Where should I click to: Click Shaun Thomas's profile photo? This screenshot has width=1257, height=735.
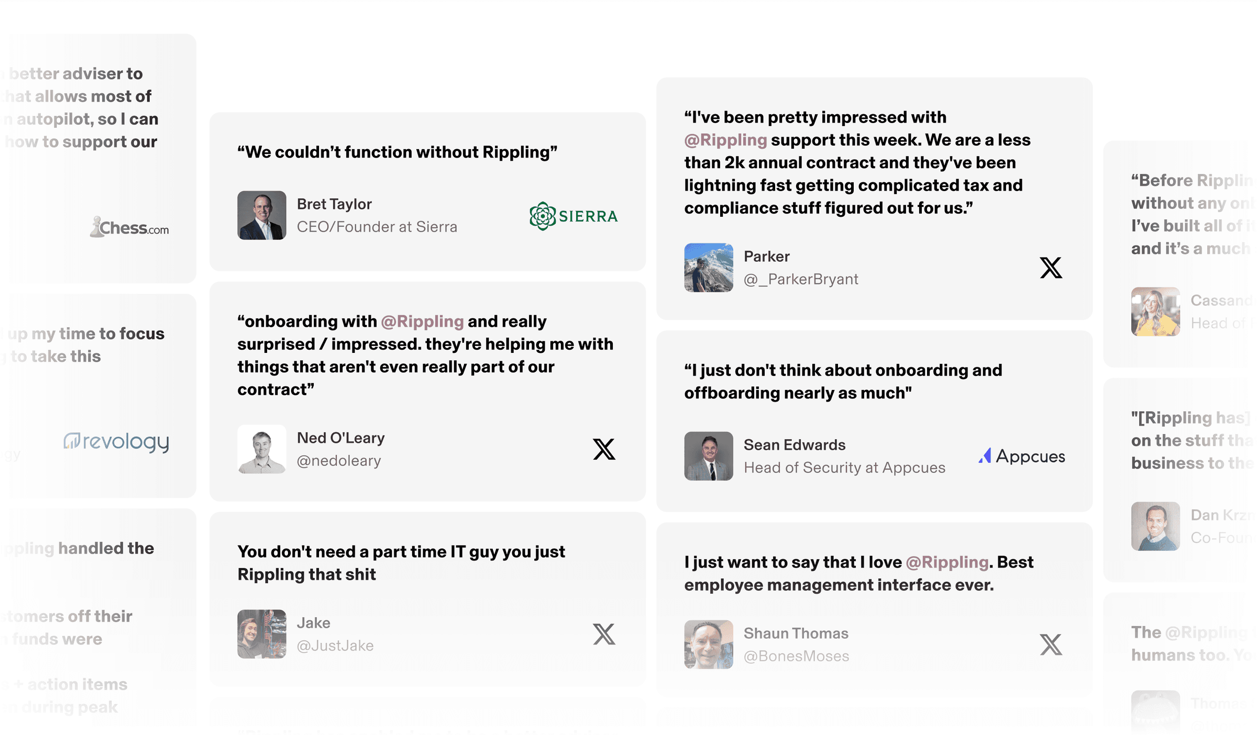click(x=709, y=644)
